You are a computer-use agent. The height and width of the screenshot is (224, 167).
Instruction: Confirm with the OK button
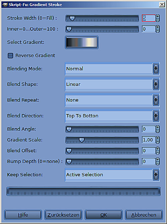tap(104, 215)
